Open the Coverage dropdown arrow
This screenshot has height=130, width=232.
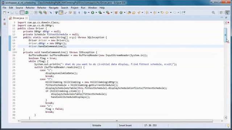tap(104, 13)
